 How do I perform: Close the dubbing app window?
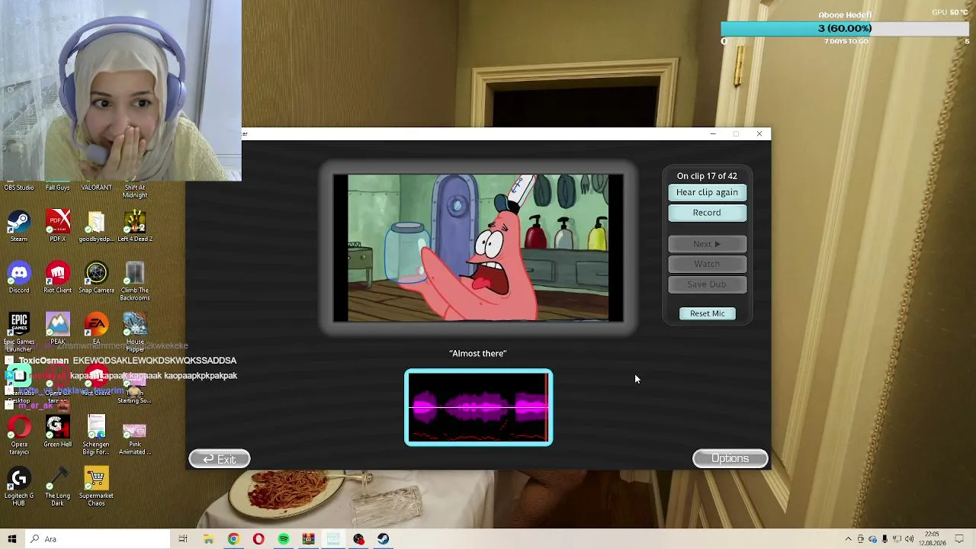tap(759, 134)
